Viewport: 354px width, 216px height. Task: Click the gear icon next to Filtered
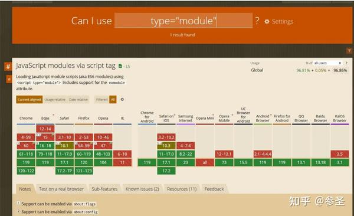pos(122,99)
